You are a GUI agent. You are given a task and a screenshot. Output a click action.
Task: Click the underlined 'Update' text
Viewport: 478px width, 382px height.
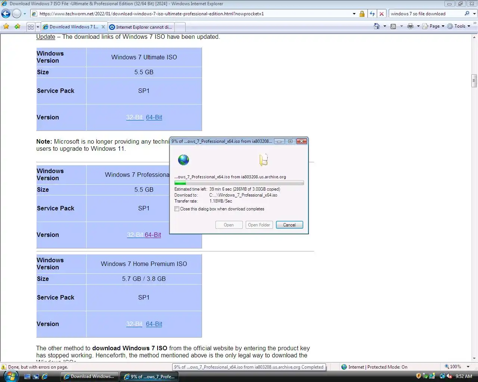click(46, 37)
